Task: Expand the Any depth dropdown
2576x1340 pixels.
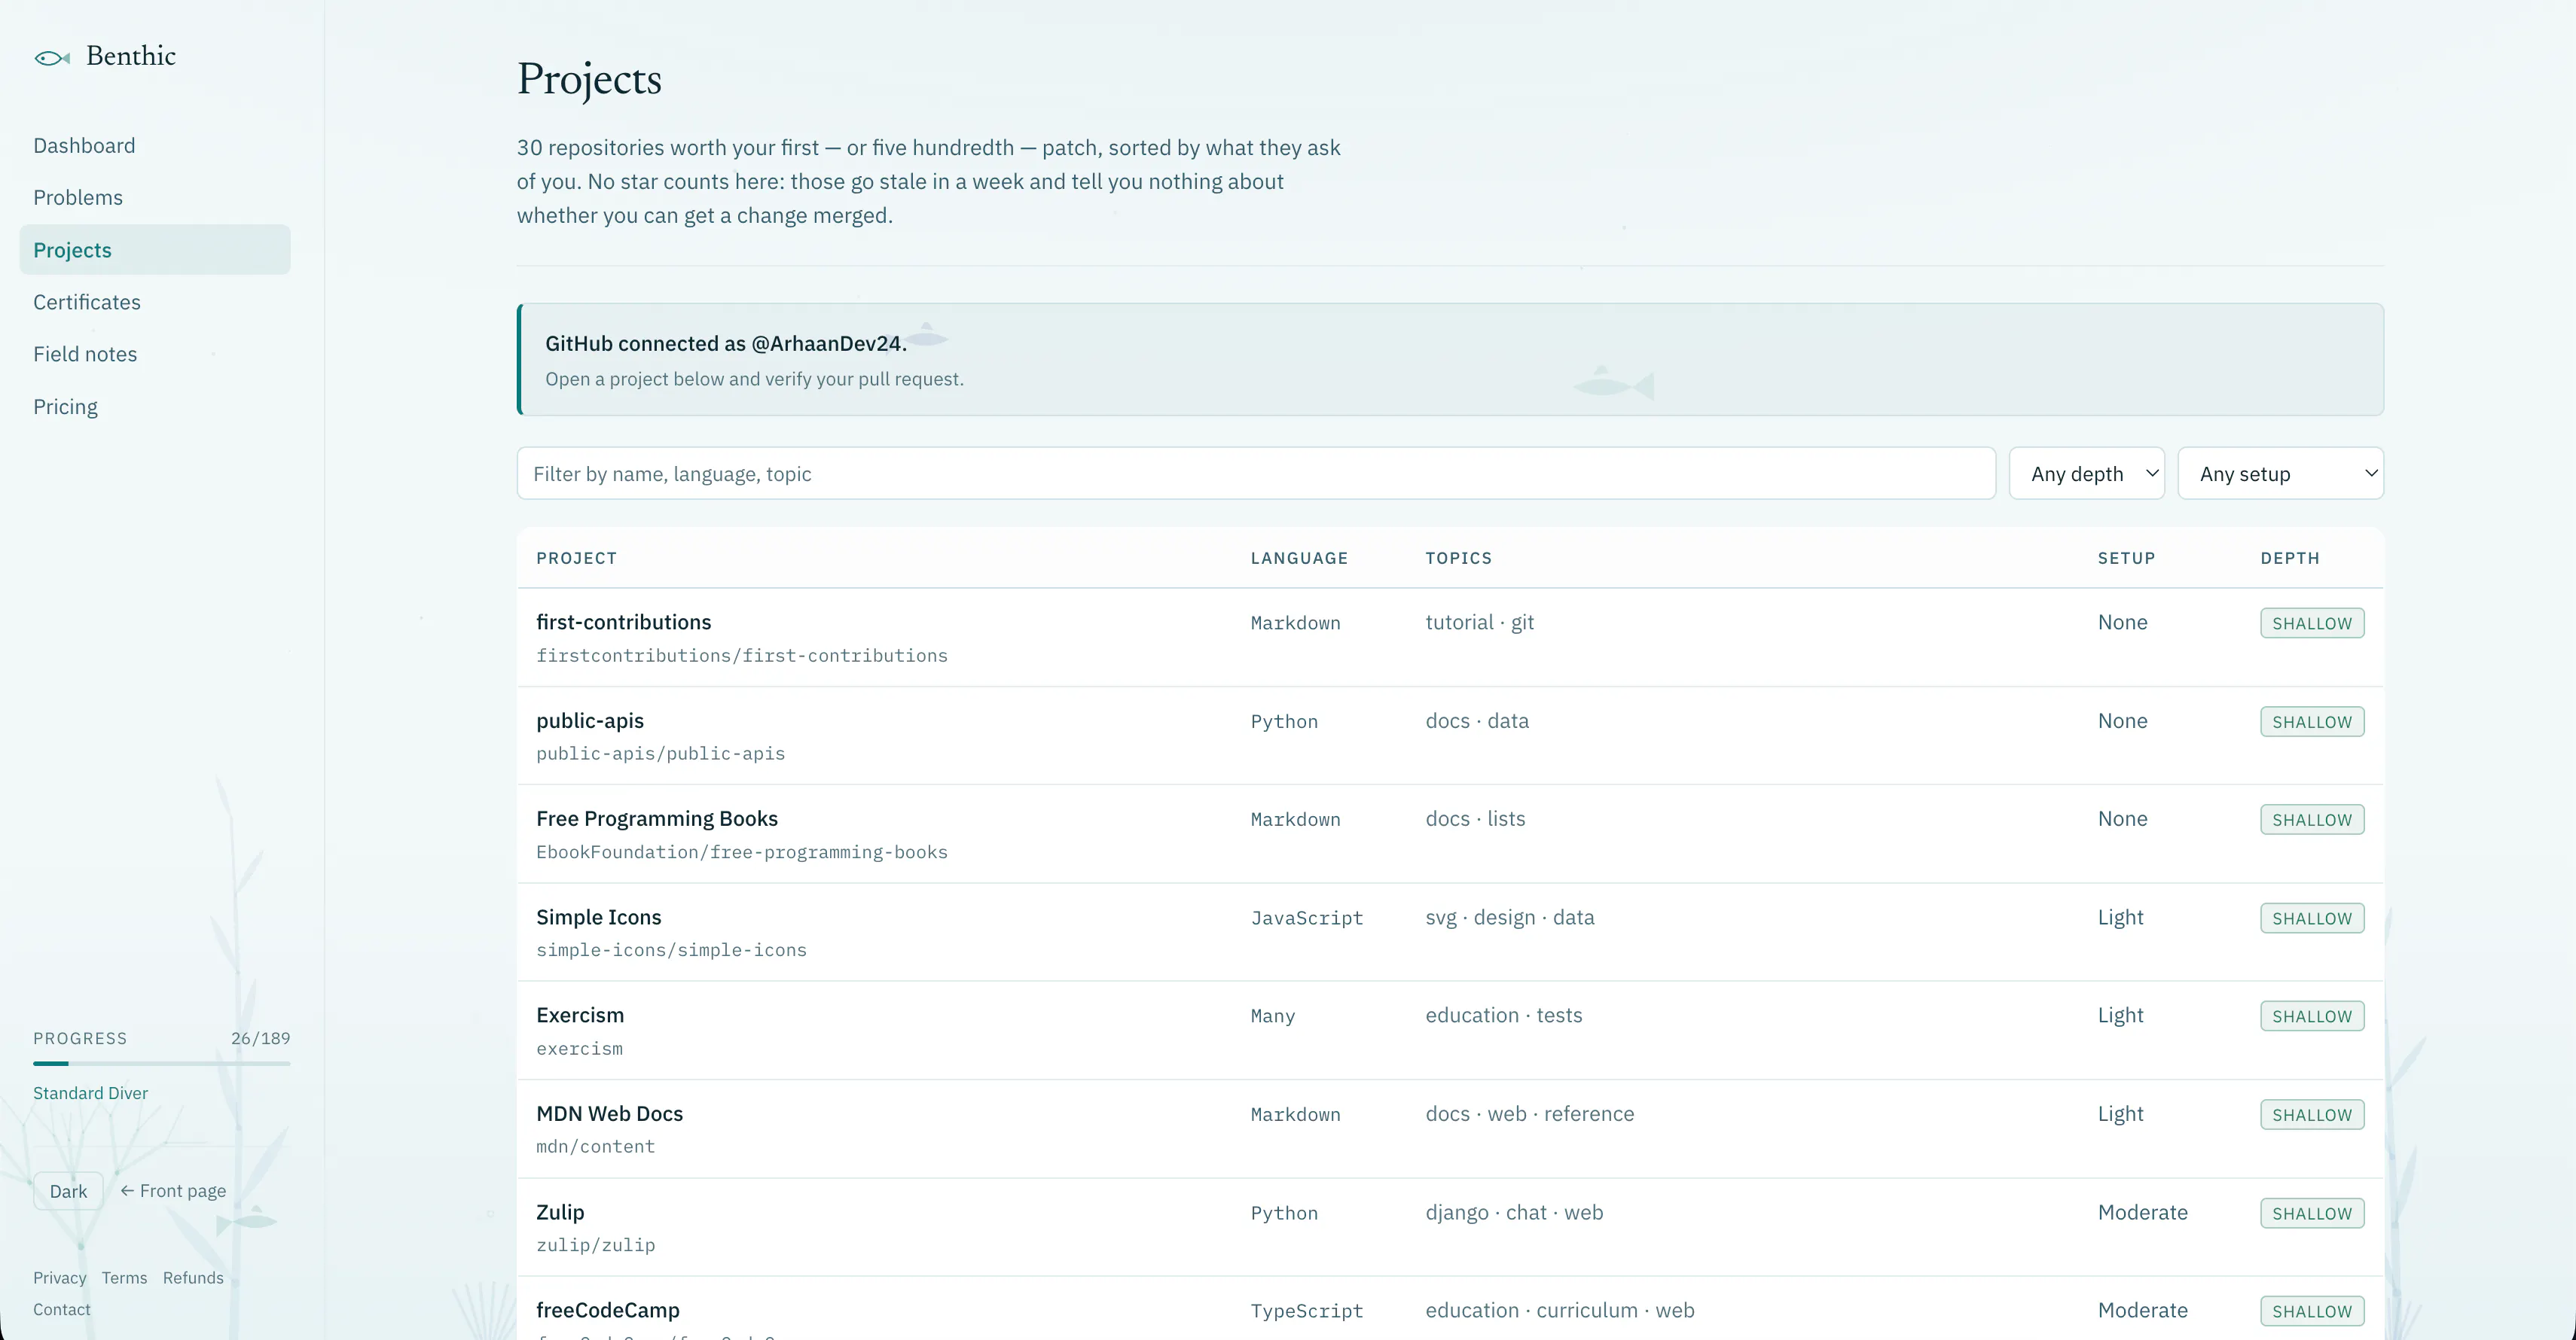Action: pyautogui.click(x=2087, y=474)
